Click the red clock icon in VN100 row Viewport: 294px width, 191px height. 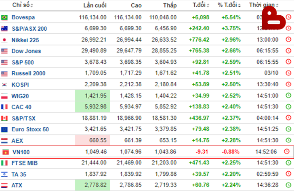[287, 152]
